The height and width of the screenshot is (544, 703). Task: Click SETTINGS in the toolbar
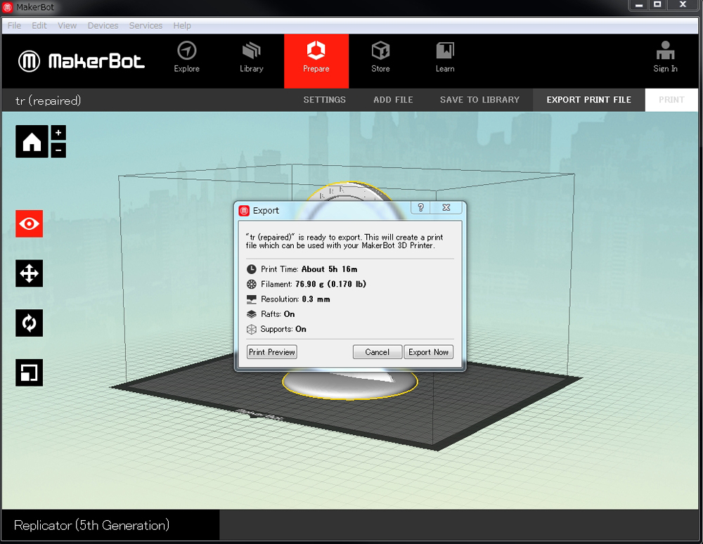pos(324,100)
